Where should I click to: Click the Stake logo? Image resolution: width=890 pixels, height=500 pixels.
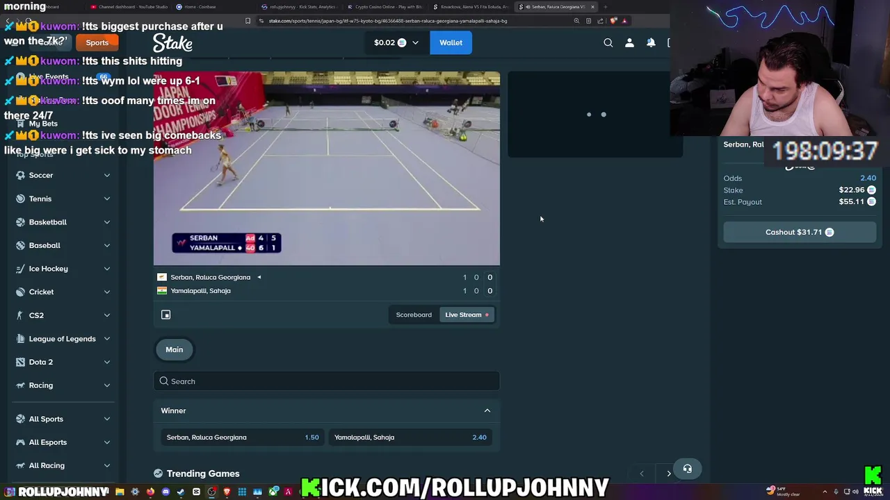172,43
